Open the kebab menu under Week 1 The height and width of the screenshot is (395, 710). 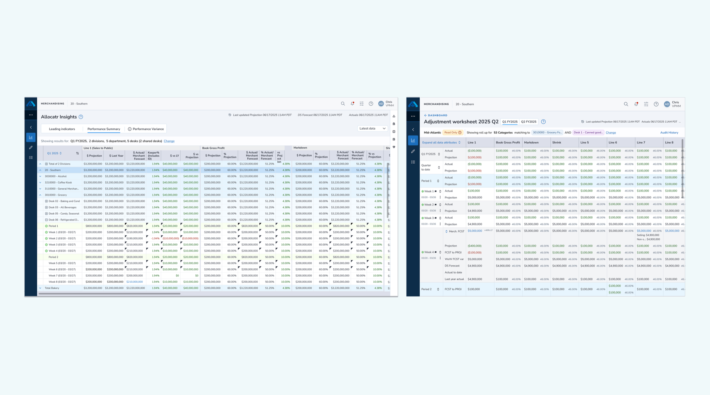(x=440, y=197)
